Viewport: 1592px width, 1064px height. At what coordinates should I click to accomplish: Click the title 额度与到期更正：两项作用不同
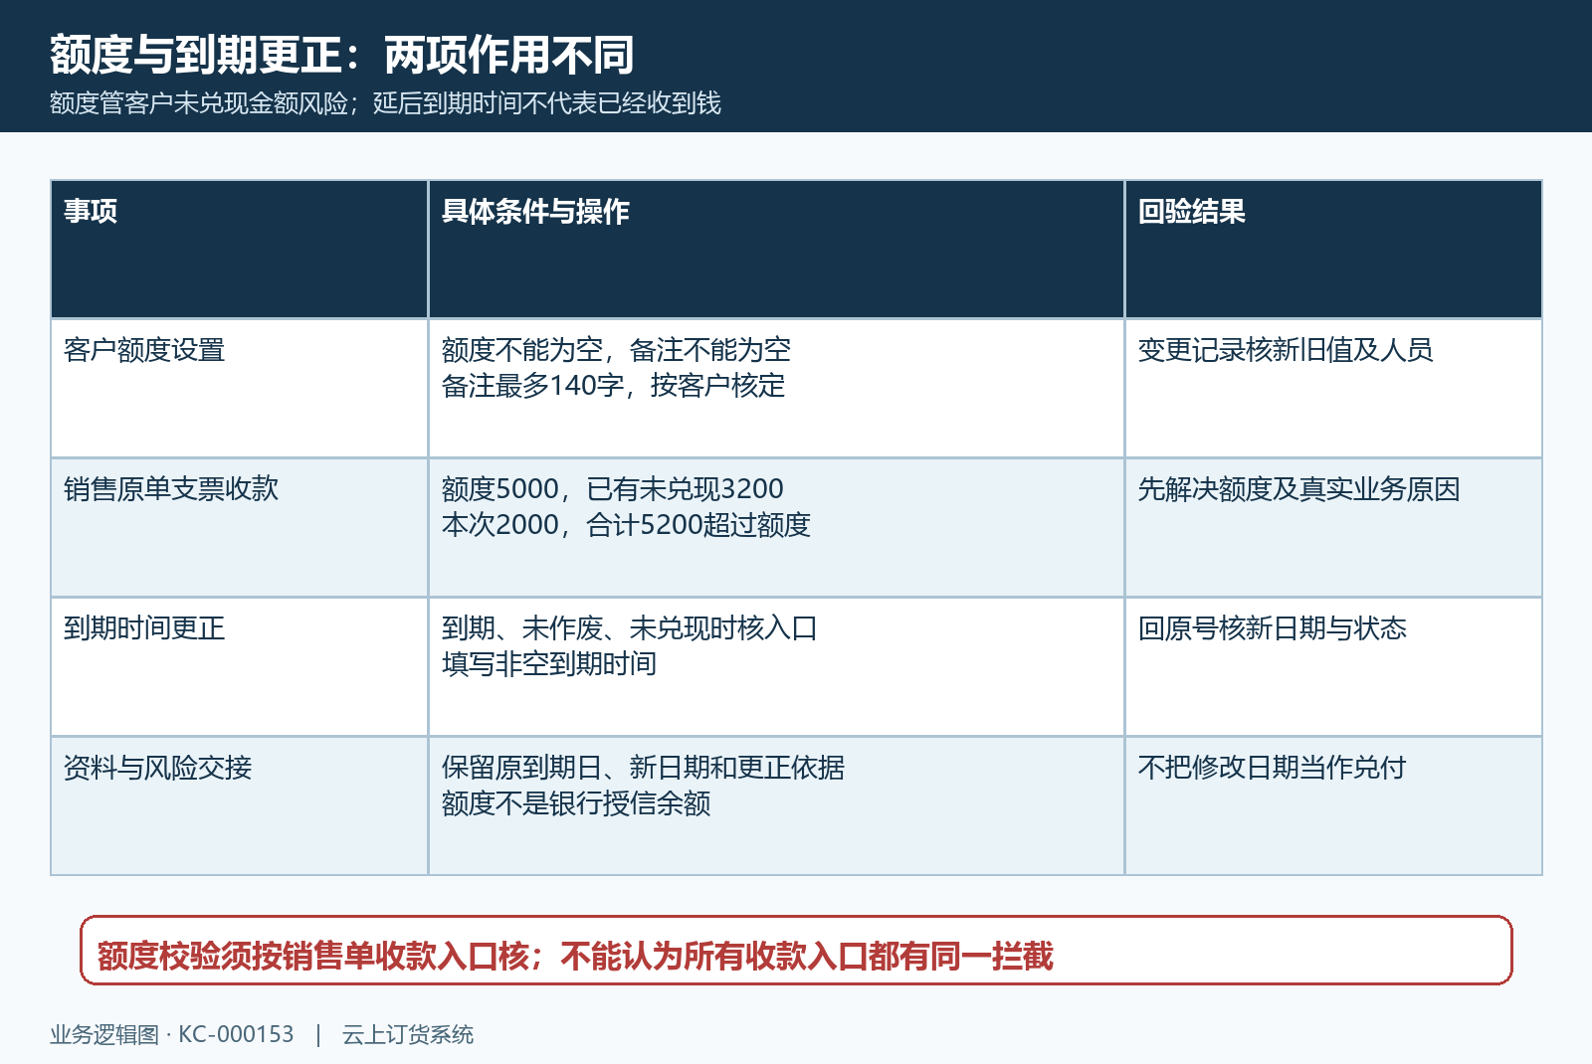click(341, 55)
